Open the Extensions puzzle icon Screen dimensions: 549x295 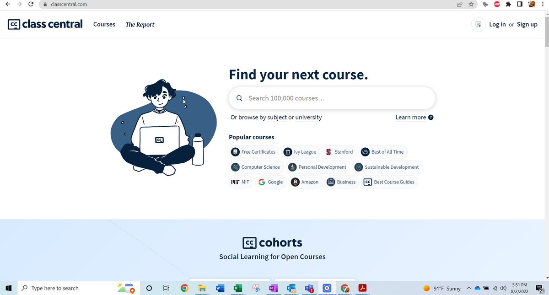click(x=508, y=5)
